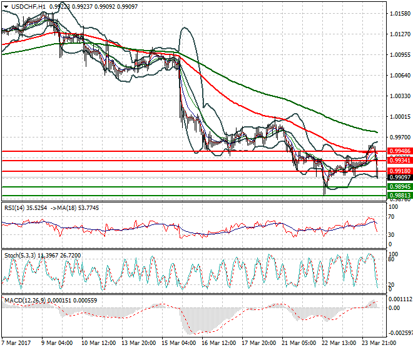Viewport: 413px width, 350px height.
Task: Select the 0.99341 red price label
Action: [x=400, y=160]
